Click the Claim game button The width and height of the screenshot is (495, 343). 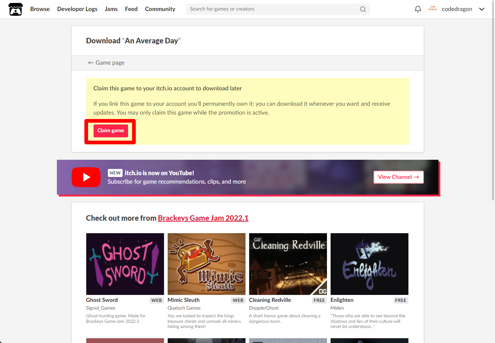coord(110,131)
